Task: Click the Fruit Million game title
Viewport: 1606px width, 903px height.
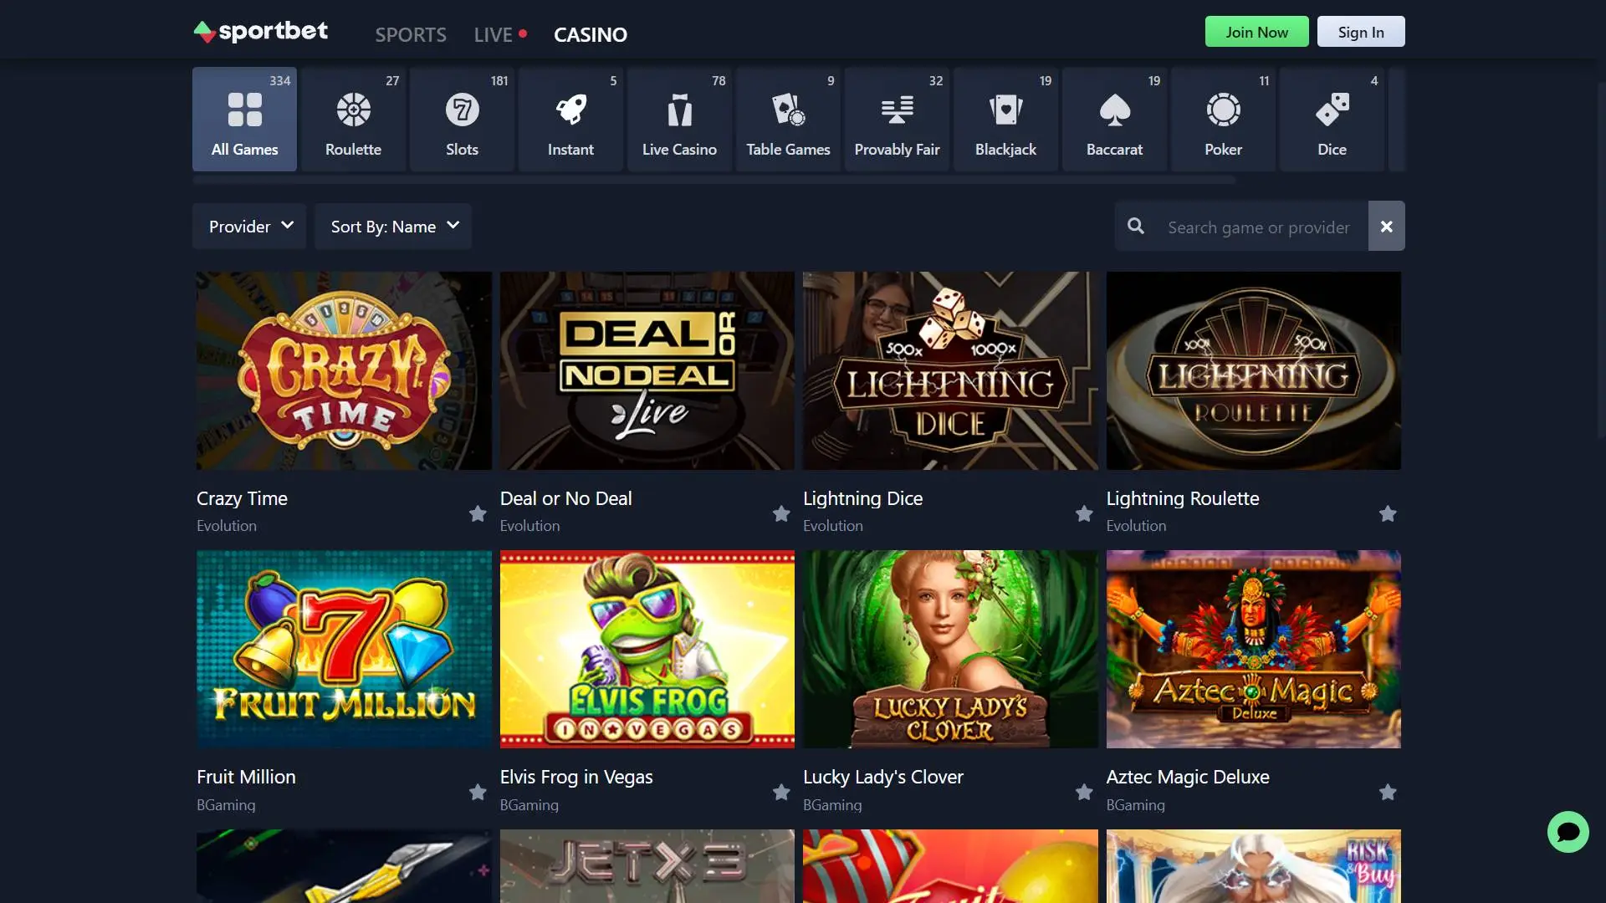Action: (246, 777)
